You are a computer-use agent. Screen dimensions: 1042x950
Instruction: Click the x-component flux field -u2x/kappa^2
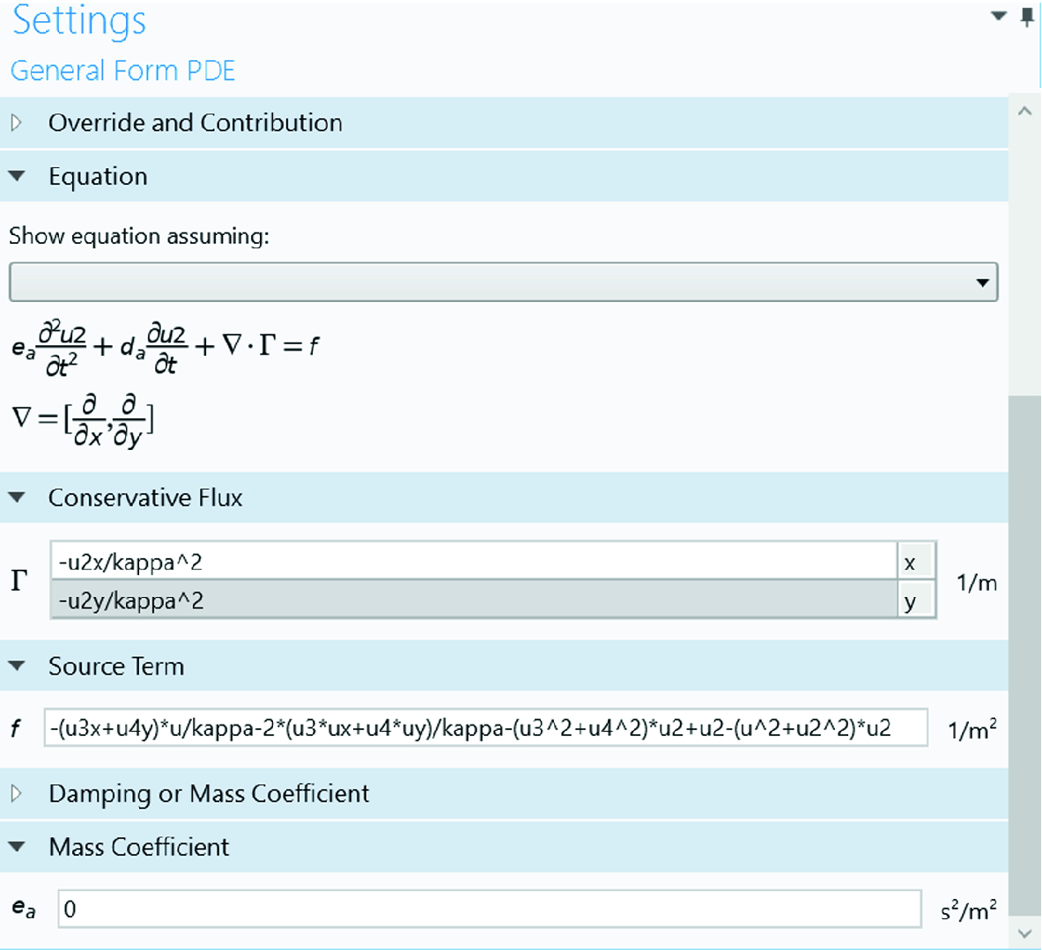click(474, 562)
